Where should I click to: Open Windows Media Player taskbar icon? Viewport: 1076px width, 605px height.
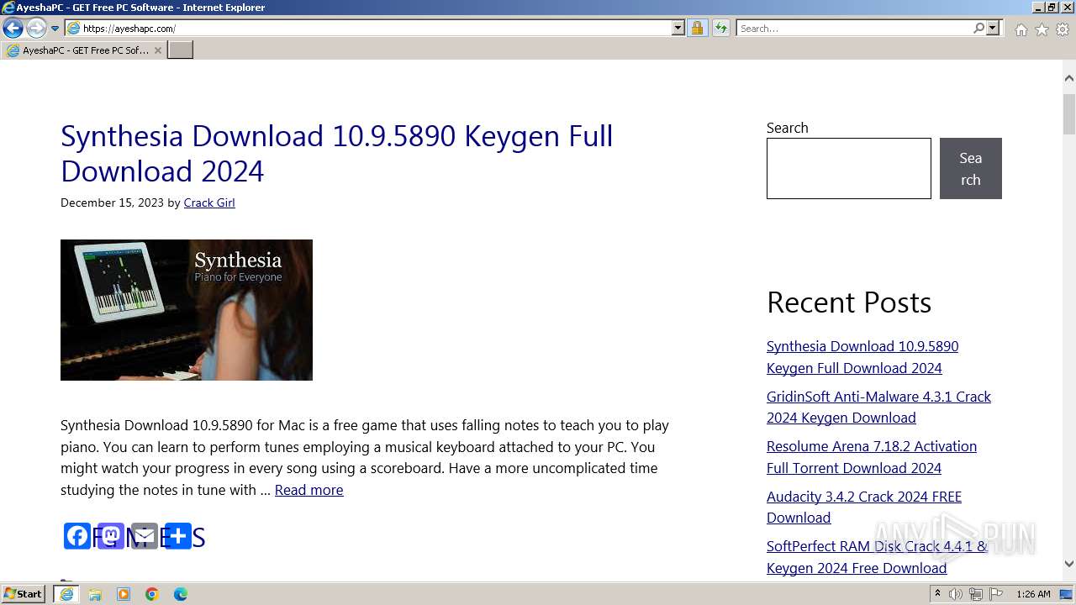tap(124, 594)
